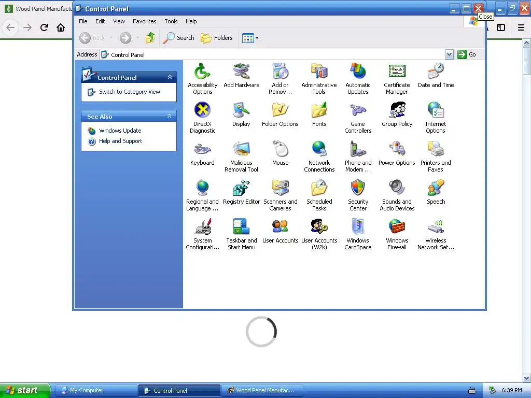
Task: Launch Malicious Removal Tool icon
Action: click(x=241, y=157)
